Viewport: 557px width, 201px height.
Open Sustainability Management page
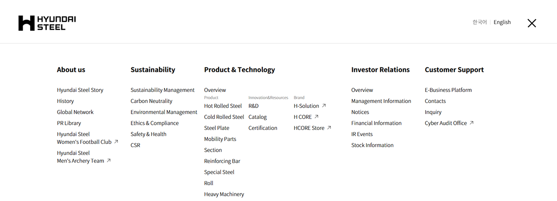162,90
